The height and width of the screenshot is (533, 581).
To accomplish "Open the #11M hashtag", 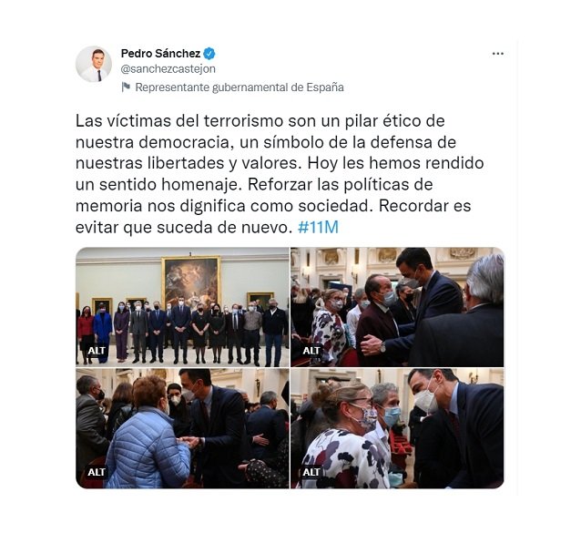I will (319, 227).
